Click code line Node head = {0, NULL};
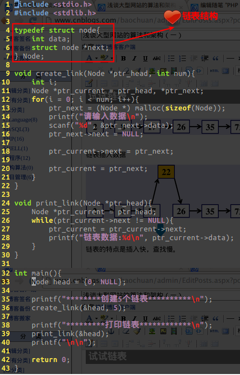The image size is (240, 375). [x=79, y=282]
